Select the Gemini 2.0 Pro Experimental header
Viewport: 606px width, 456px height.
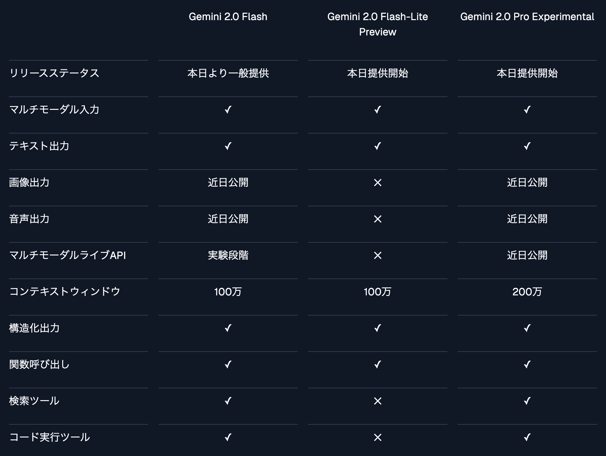pos(527,17)
